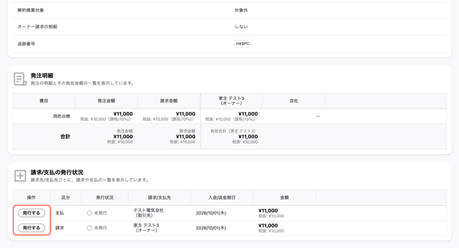Click 未発行 status icon in 支払 row
Image resolution: width=459 pixels, height=248 pixels.
pos(90,213)
